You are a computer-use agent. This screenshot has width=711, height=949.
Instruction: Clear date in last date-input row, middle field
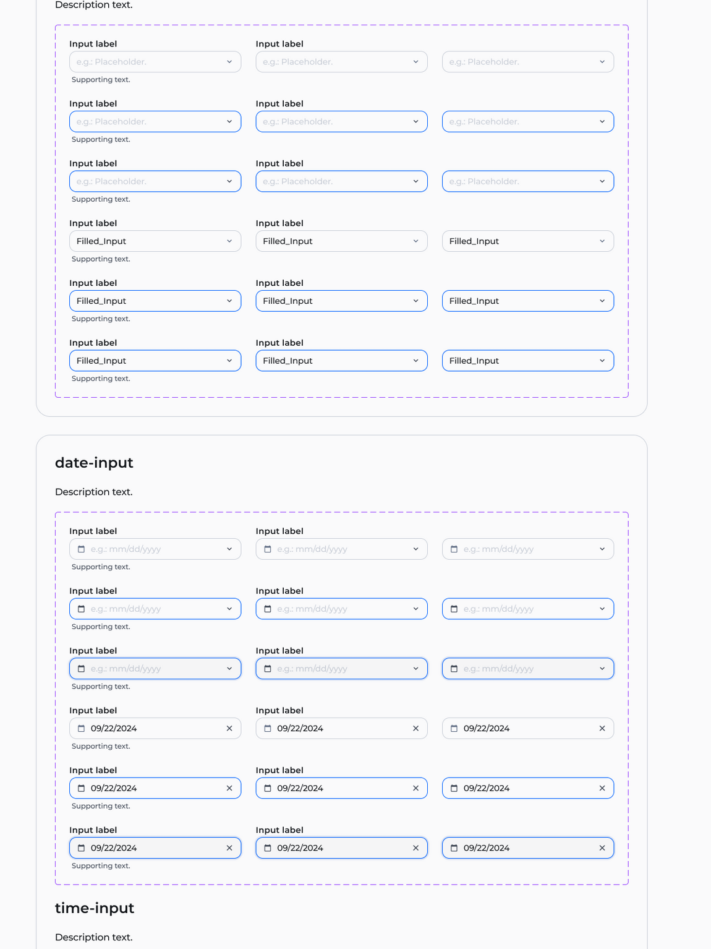(415, 848)
